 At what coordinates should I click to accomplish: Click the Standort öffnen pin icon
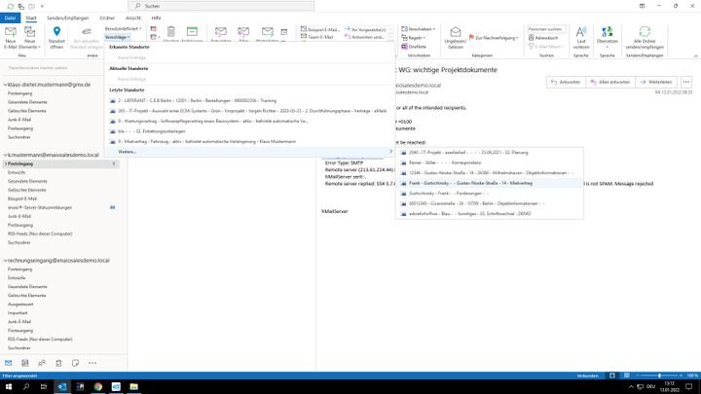coord(56,31)
